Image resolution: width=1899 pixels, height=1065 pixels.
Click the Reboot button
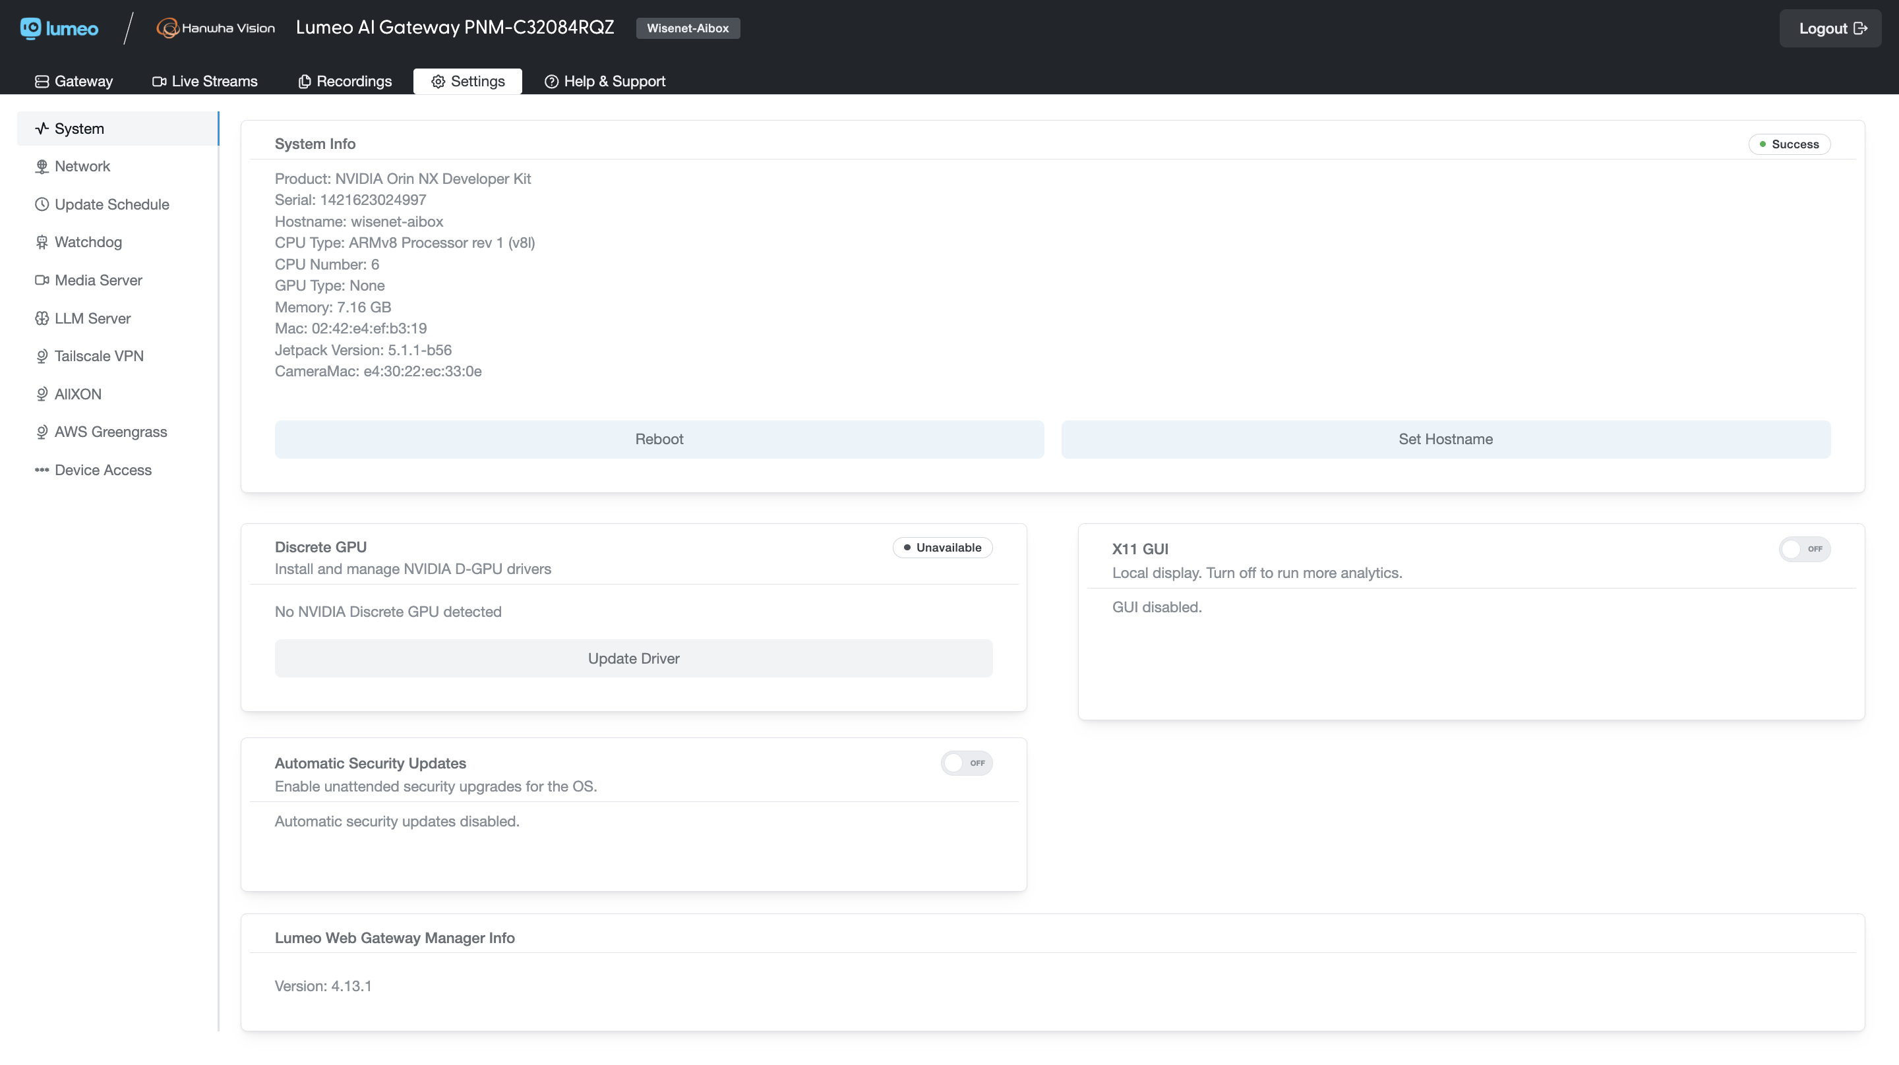click(x=659, y=440)
